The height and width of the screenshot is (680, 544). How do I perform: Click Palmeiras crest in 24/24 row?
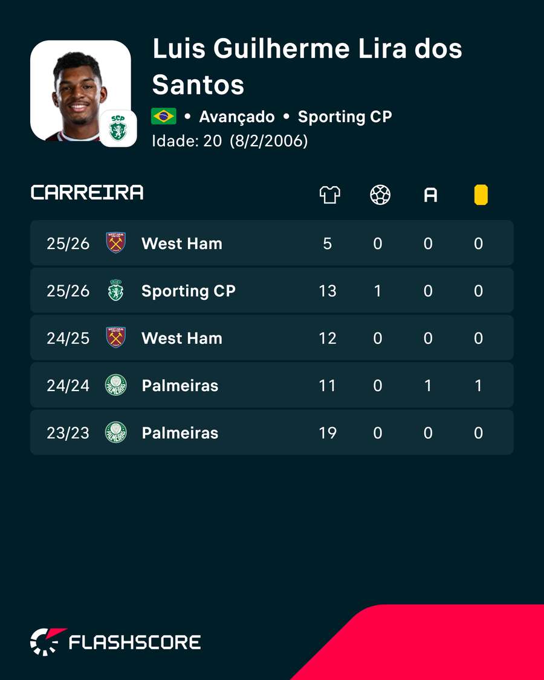click(x=116, y=385)
